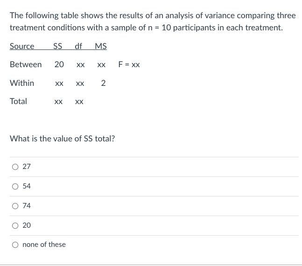Click the 'Source' column header
The width and height of the screenshot is (302, 266).
tap(22, 46)
